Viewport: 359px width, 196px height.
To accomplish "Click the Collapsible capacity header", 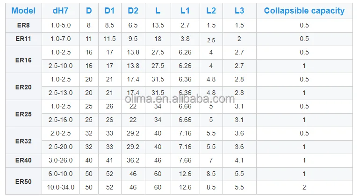I will click(x=304, y=11).
